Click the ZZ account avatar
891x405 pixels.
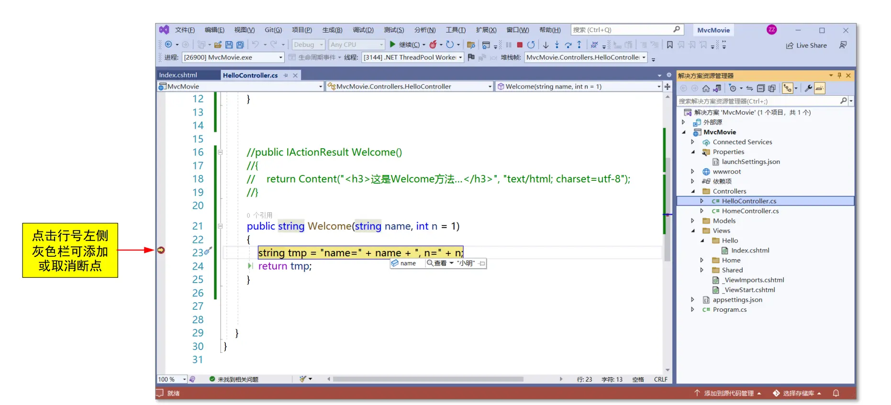point(771,30)
